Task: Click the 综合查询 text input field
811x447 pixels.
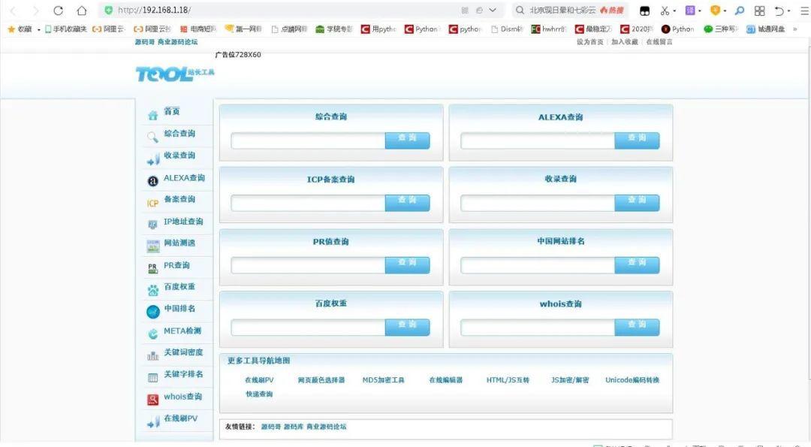Action: tap(309, 140)
